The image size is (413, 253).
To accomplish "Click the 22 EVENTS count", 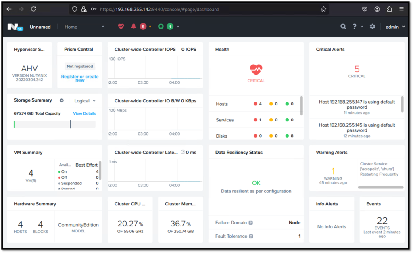I will pyautogui.click(x=382, y=223).
